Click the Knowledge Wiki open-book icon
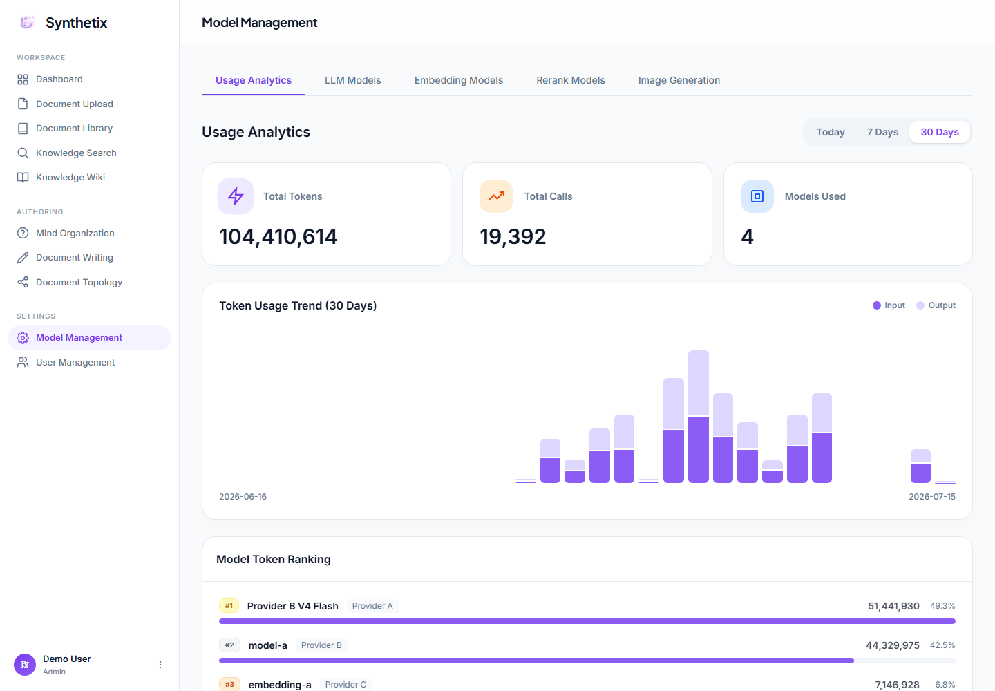 [x=23, y=178]
